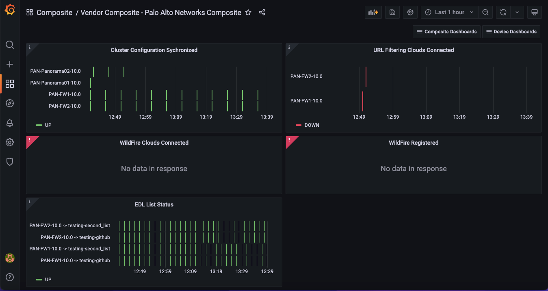Open the Device Dashboards links menu
This screenshot has width=548, height=291.
(x=511, y=32)
